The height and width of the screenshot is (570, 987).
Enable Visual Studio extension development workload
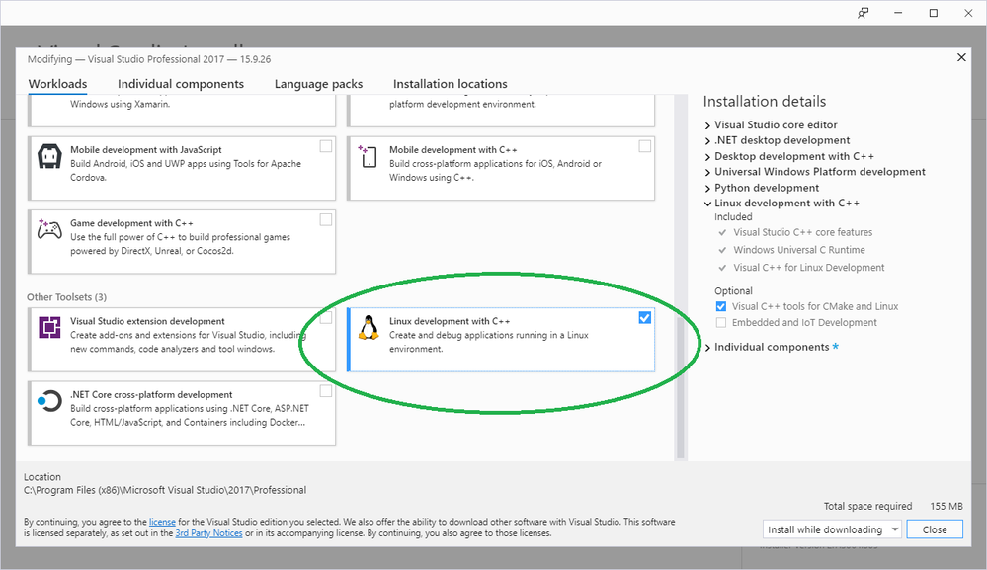tap(325, 318)
